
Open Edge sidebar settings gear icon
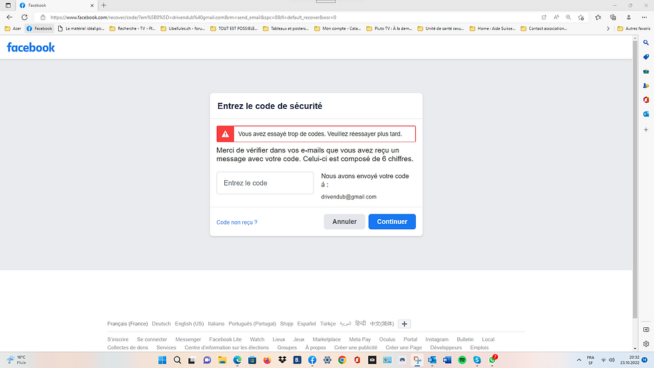point(646,344)
